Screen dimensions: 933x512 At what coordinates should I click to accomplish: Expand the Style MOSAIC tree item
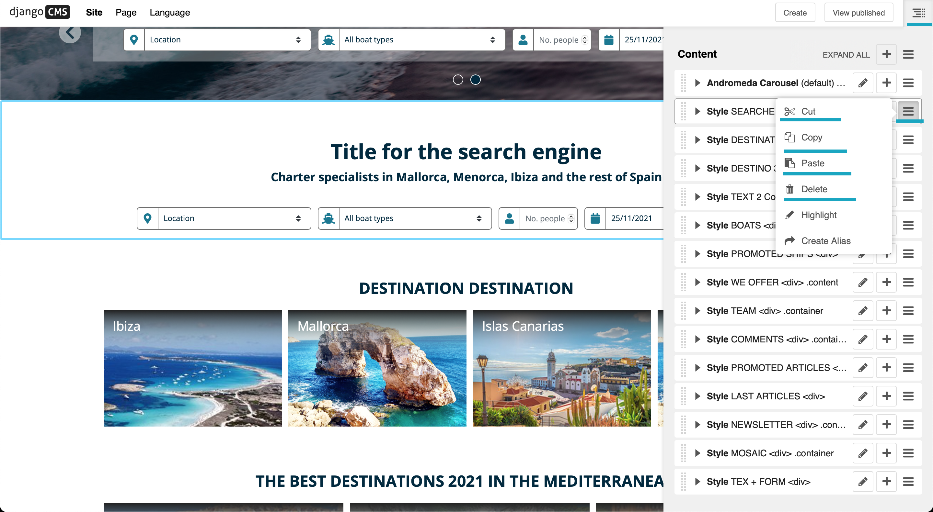[x=697, y=453]
